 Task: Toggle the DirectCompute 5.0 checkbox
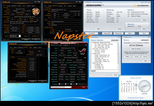(76, 84)
